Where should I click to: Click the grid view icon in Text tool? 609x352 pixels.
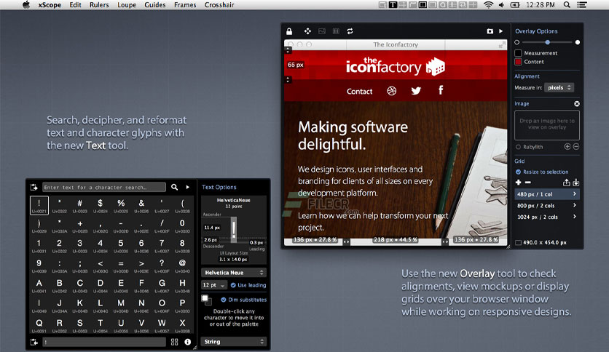(174, 342)
